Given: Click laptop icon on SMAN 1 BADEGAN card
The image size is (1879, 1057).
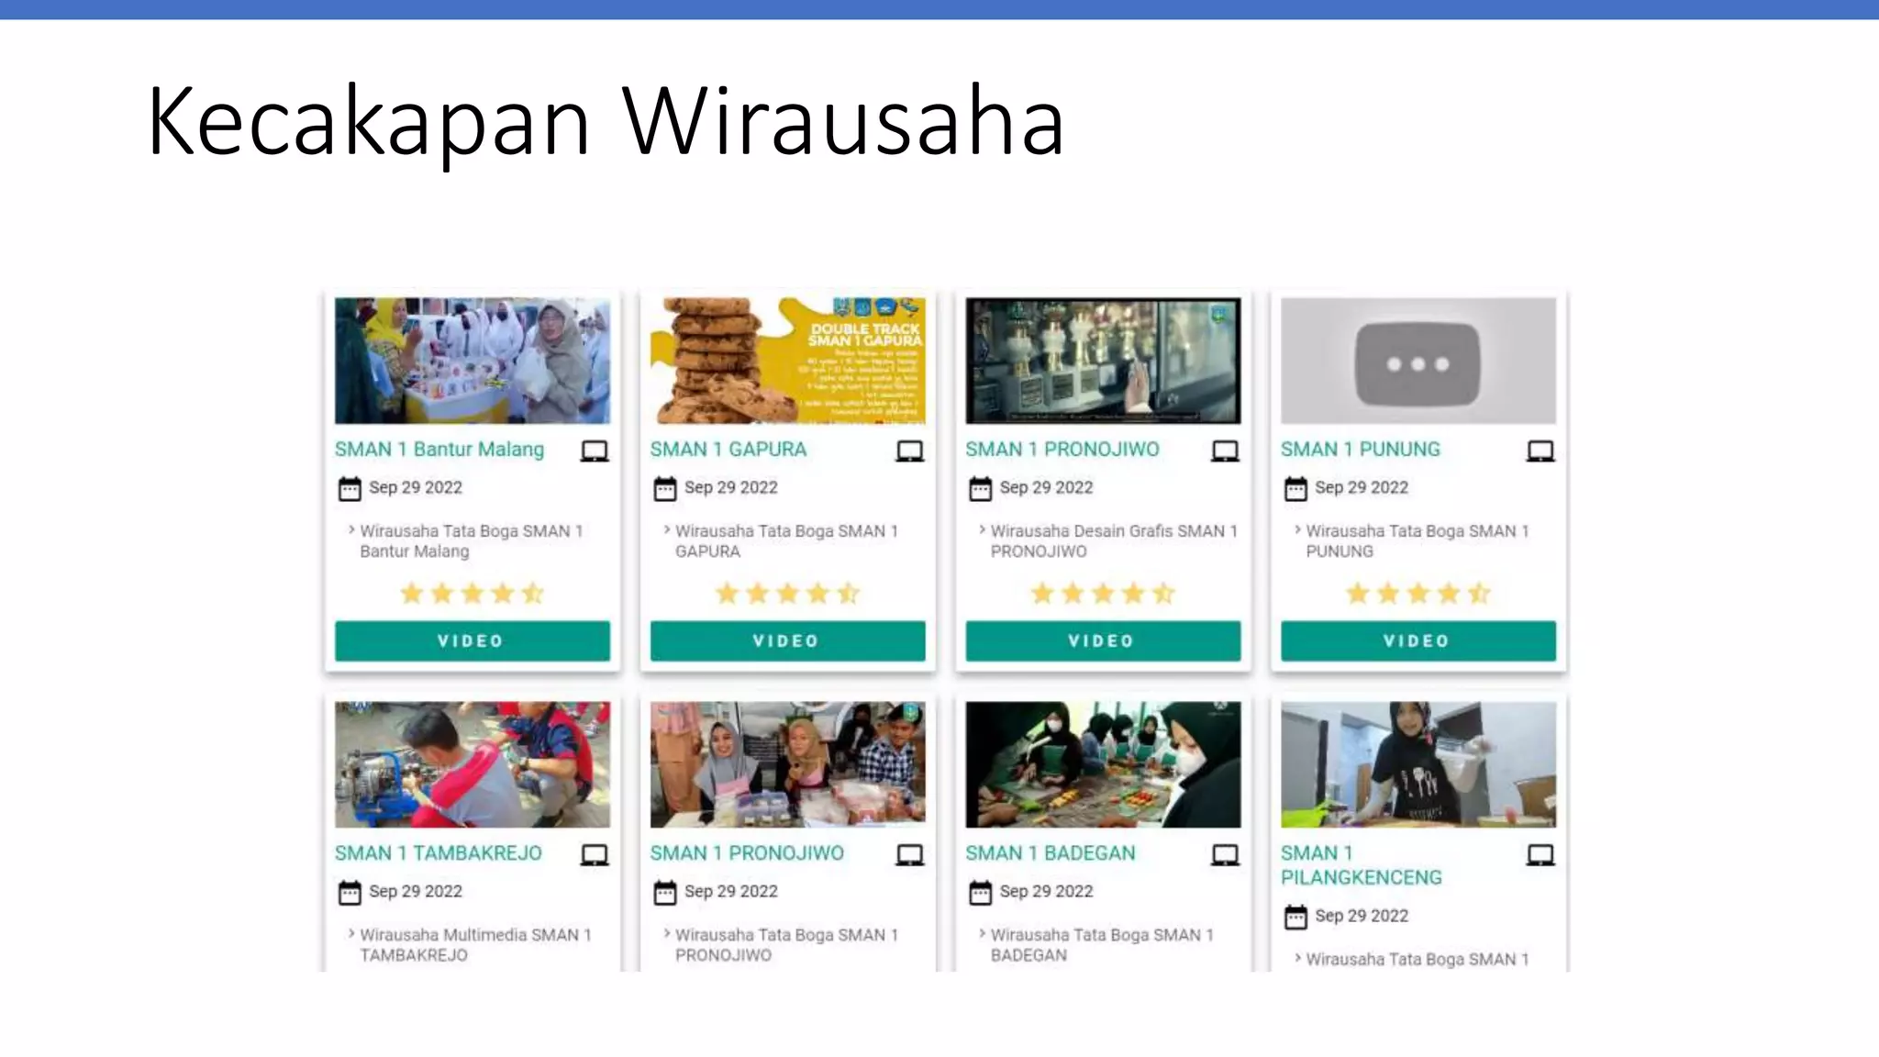Looking at the screenshot, I should (1225, 854).
